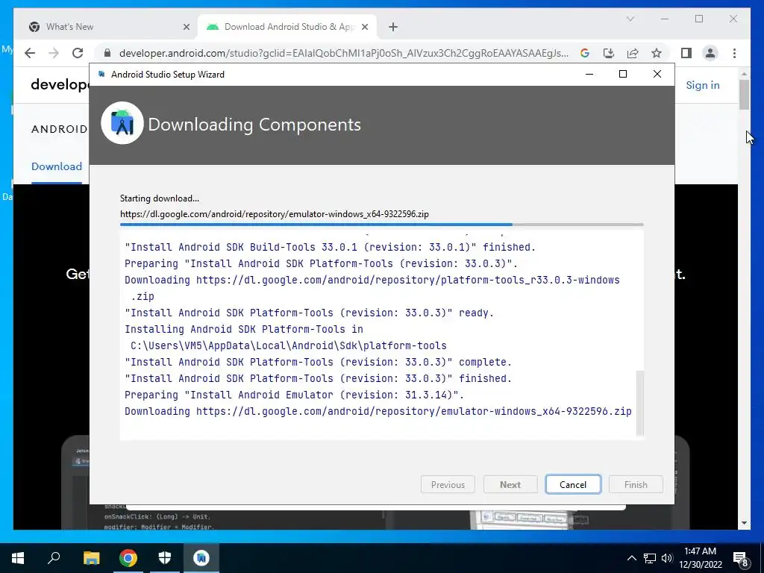
Task: Click Android Studio icon in taskbar
Action: pyautogui.click(x=201, y=558)
